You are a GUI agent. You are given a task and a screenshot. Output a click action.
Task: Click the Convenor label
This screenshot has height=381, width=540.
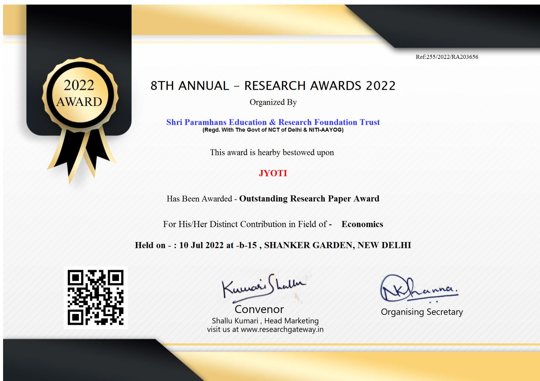[x=259, y=309]
